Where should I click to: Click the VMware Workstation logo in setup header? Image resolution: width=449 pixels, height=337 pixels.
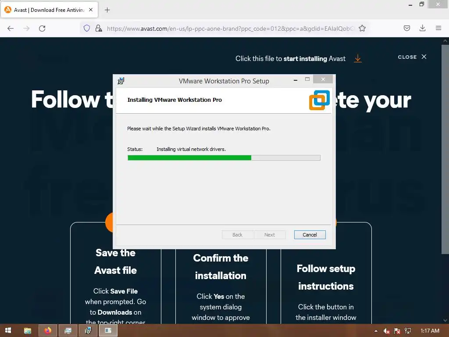pos(319,100)
